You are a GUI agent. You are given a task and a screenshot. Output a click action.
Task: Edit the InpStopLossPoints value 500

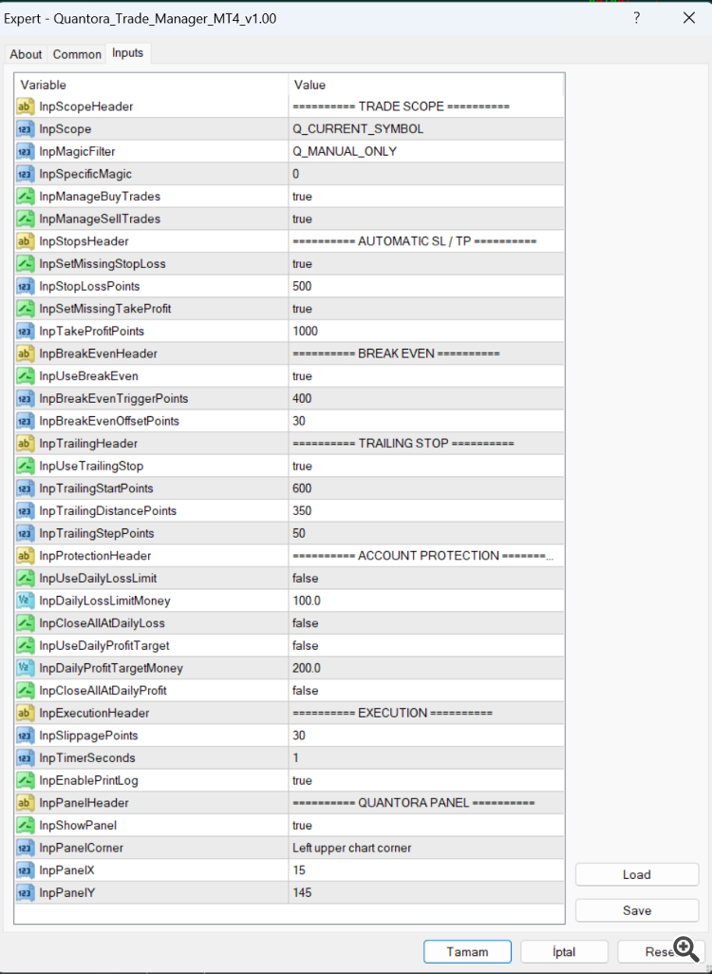[x=426, y=286]
